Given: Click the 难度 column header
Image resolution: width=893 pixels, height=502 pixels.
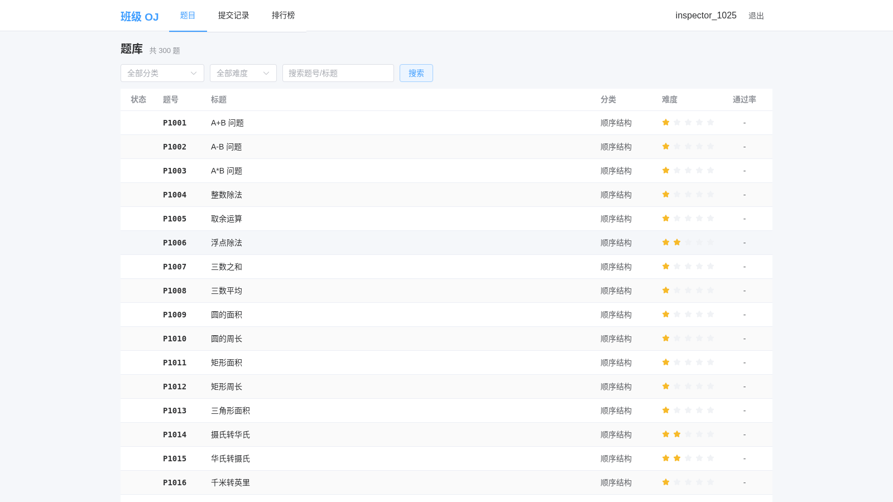Looking at the screenshot, I should pos(670,99).
